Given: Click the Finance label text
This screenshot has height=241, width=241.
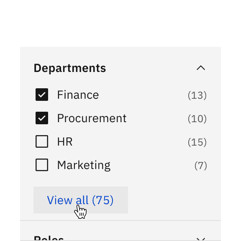Looking at the screenshot, I should [x=78, y=95].
